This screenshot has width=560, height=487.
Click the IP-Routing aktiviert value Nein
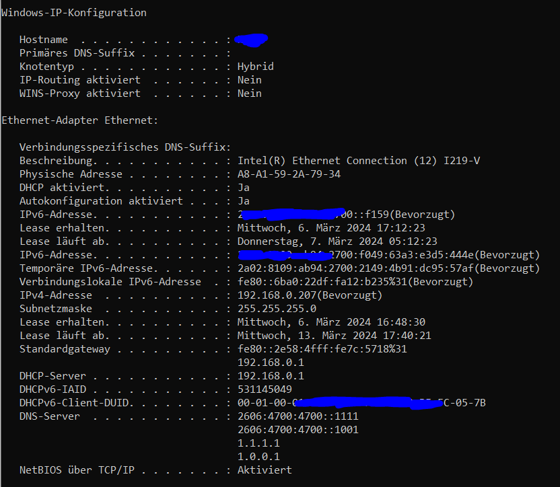(249, 80)
